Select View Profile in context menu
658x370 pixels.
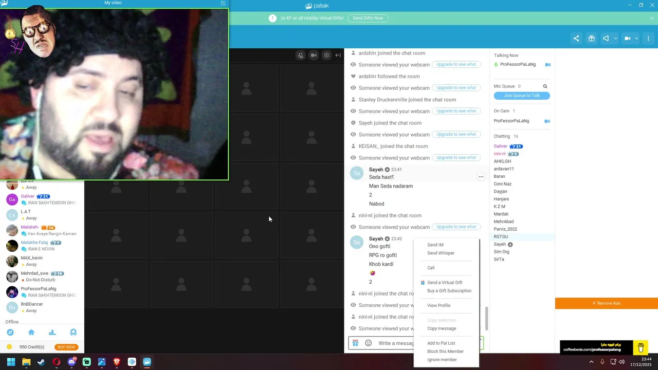coord(438,306)
